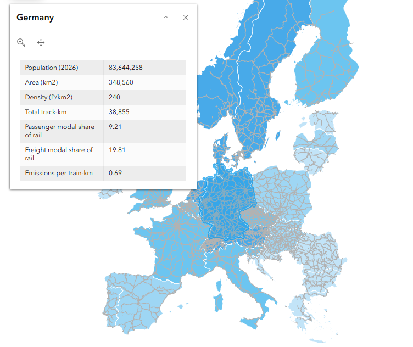Close the Germany popup

(186, 18)
